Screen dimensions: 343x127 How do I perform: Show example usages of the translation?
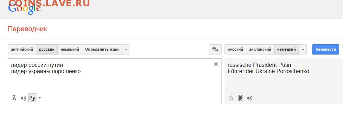coord(240,98)
